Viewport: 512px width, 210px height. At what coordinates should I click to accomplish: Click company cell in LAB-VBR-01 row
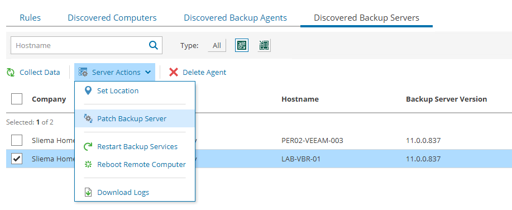point(53,159)
